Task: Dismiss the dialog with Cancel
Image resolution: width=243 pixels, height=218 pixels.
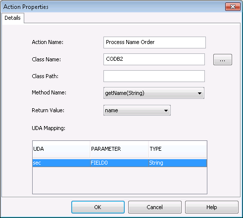Action: coord(155,207)
